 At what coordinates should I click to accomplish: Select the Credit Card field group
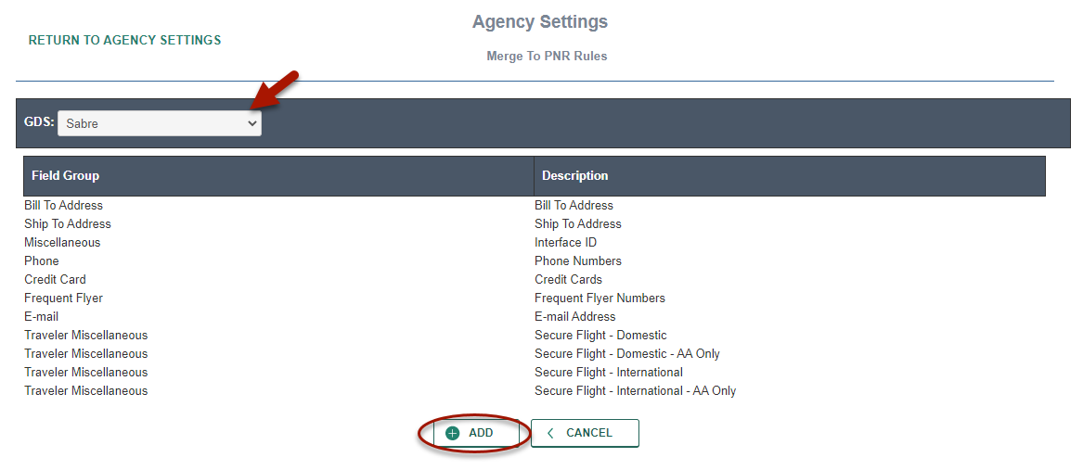[x=56, y=280]
